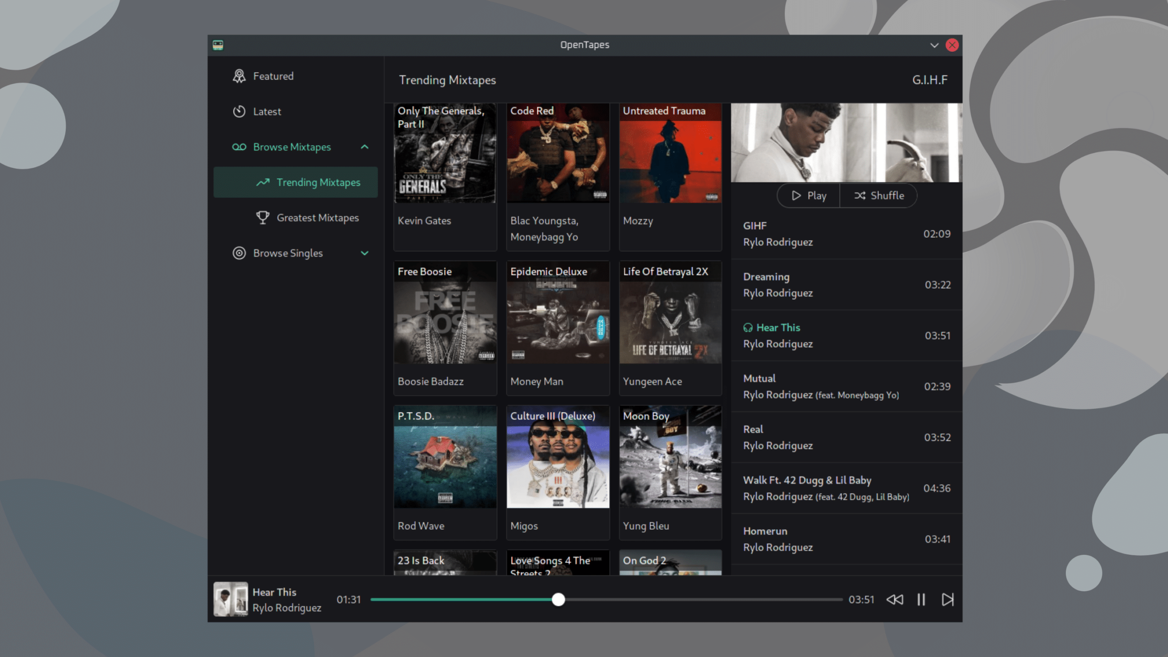
Task: Open the 23 Is Back mixtape
Action: [x=445, y=563]
